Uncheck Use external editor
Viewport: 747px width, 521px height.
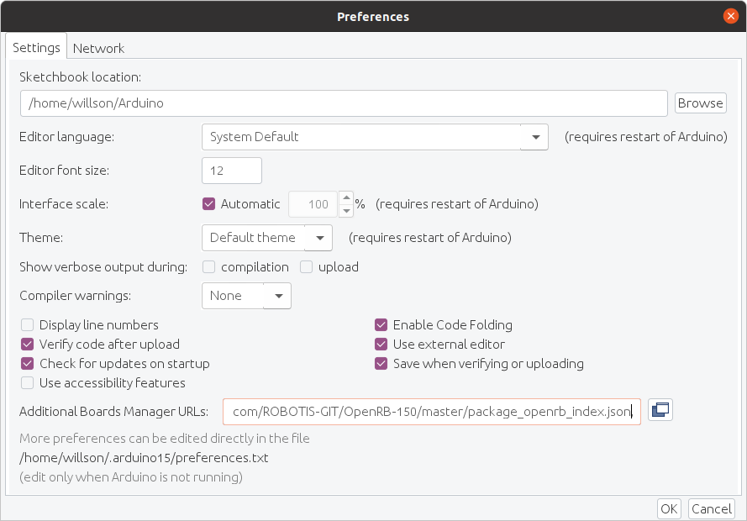click(x=381, y=345)
